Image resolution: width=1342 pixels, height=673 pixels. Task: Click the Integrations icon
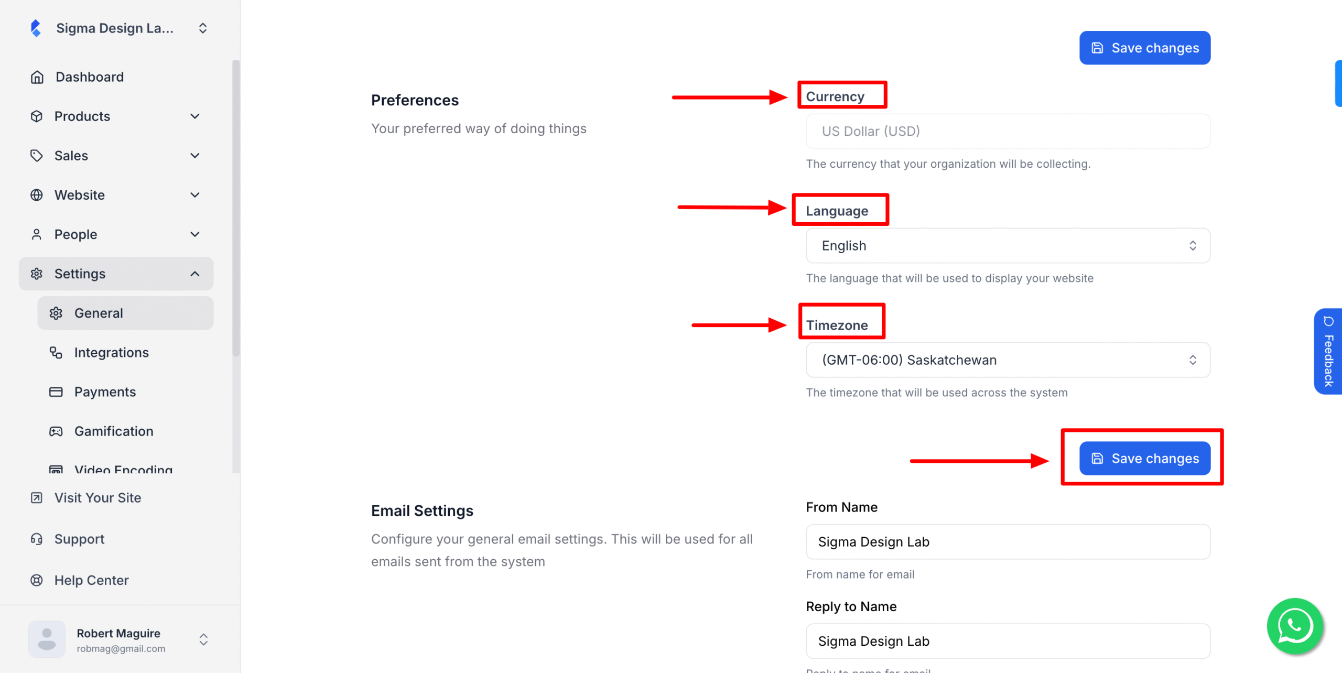[56, 352]
